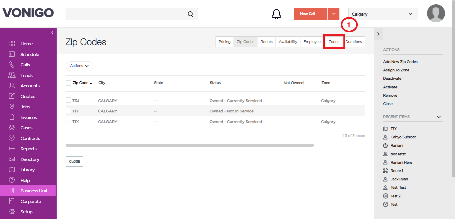Expand the New Call arrow dropdown
Screen dimensions: 455x219
pyautogui.click(x=334, y=14)
